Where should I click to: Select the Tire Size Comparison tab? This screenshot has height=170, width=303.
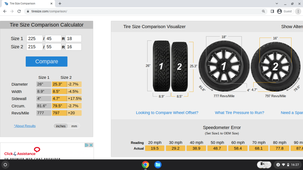point(28,3)
